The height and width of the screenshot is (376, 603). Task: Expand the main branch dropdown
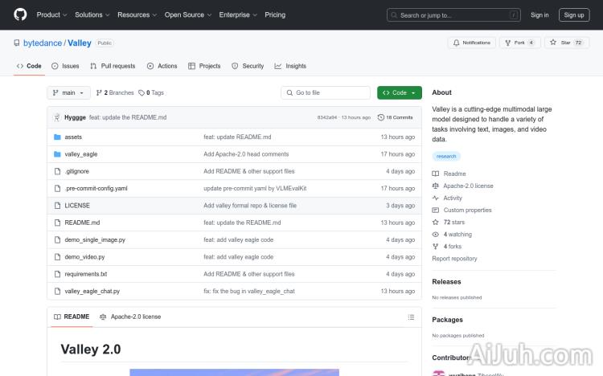68,92
